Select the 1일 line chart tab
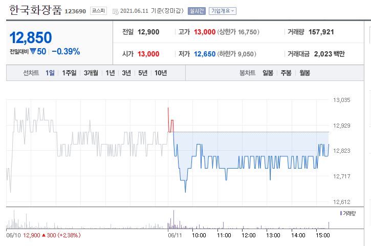Screen dimensions: 371x246 pos(50,73)
